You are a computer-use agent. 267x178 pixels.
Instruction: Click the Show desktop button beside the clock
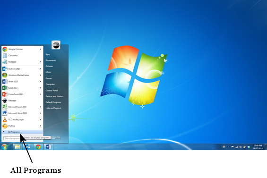click(x=266, y=147)
